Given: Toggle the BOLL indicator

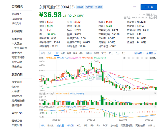Looking at the screenshot, I should click(50, 126).
